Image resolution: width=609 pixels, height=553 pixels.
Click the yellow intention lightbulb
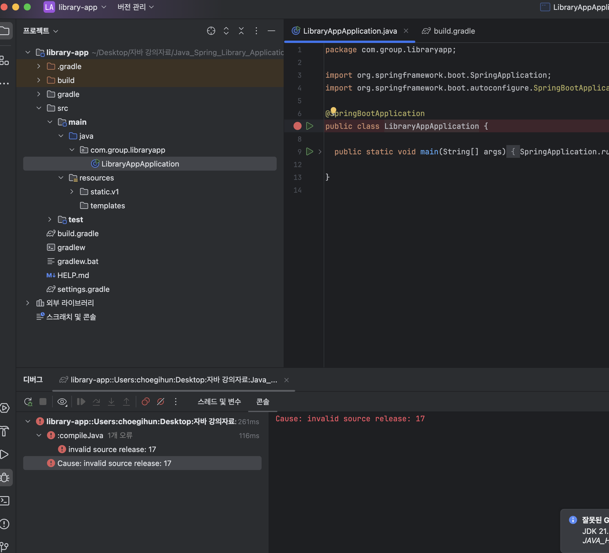[x=333, y=110]
